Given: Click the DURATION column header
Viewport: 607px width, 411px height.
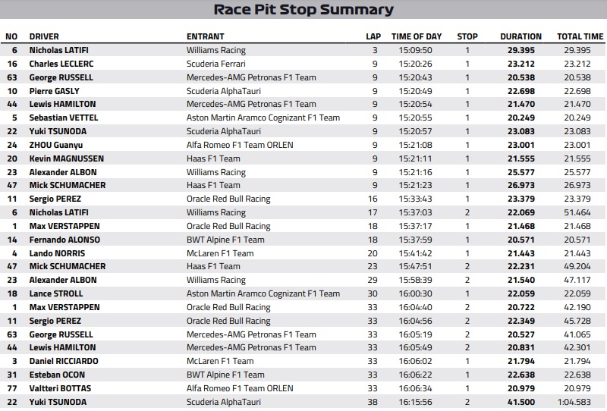Looking at the screenshot, I should point(521,36).
